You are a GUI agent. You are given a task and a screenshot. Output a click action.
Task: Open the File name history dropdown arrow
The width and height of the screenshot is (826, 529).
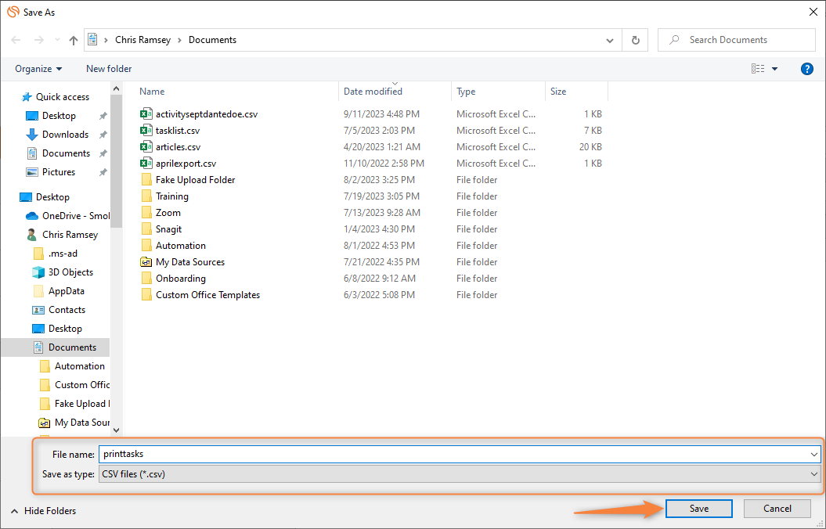814,454
